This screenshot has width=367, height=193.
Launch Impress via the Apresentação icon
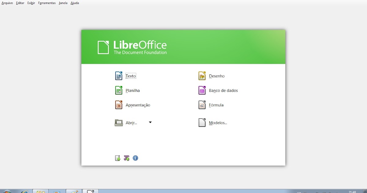tap(119, 104)
